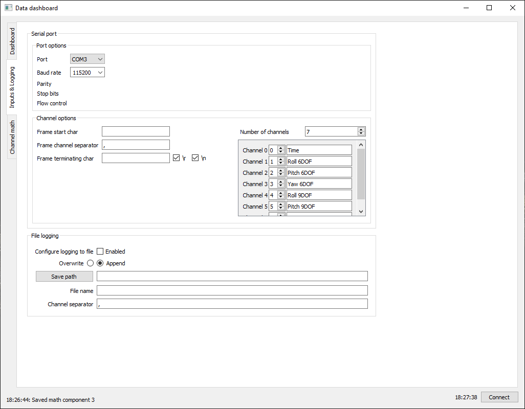Toggle the \r terminating char checkbox
This screenshot has width=525, height=409.
(177, 158)
